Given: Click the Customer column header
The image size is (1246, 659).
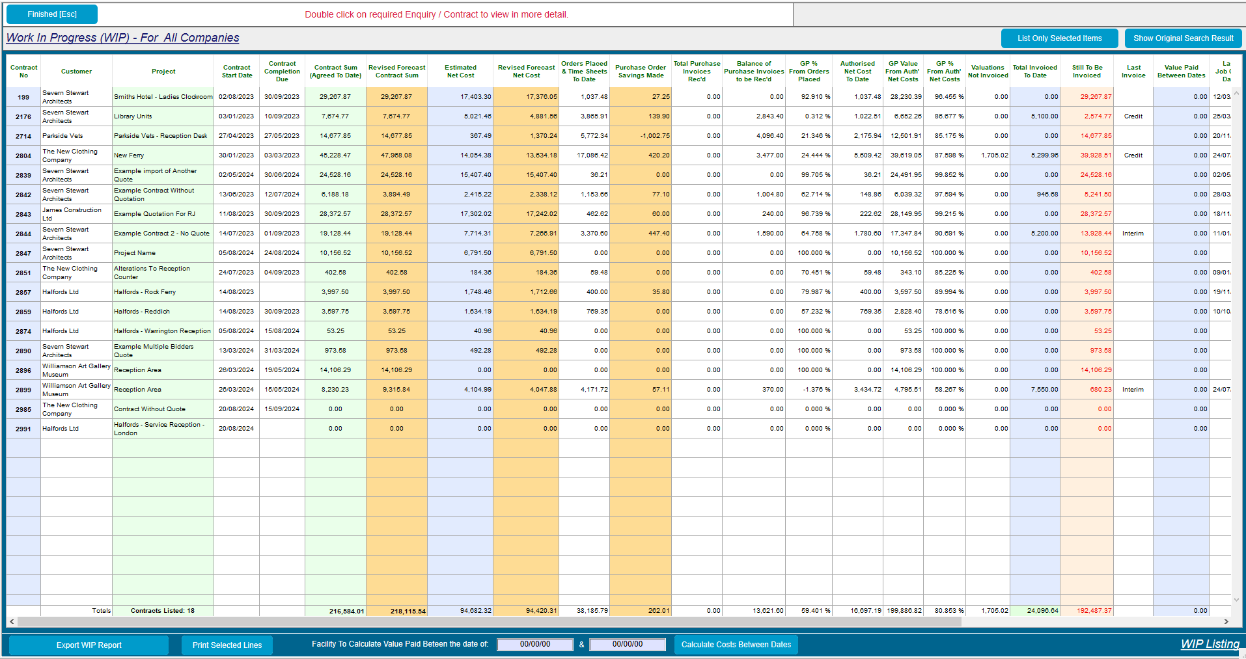Looking at the screenshot, I should click(x=76, y=71).
